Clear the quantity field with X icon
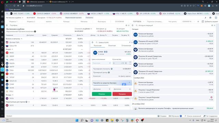This screenshot has height=123, width=219. point(126,63)
